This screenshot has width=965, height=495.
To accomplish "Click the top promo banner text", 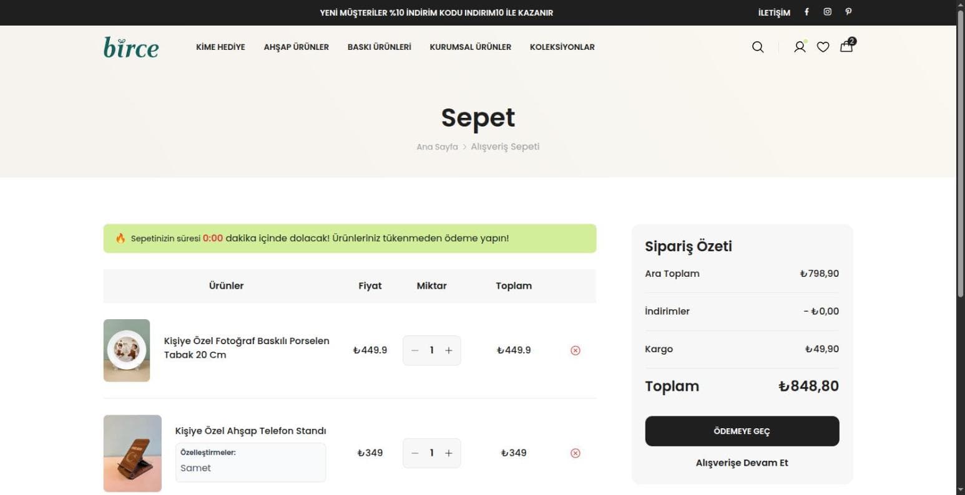I will (436, 12).
